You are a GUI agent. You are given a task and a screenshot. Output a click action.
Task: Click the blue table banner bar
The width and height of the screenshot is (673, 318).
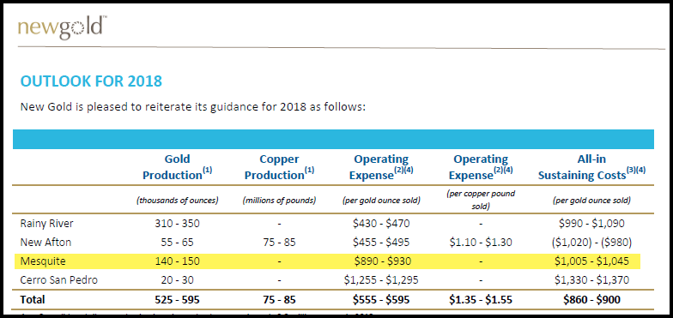pyautogui.click(x=333, y=139)
